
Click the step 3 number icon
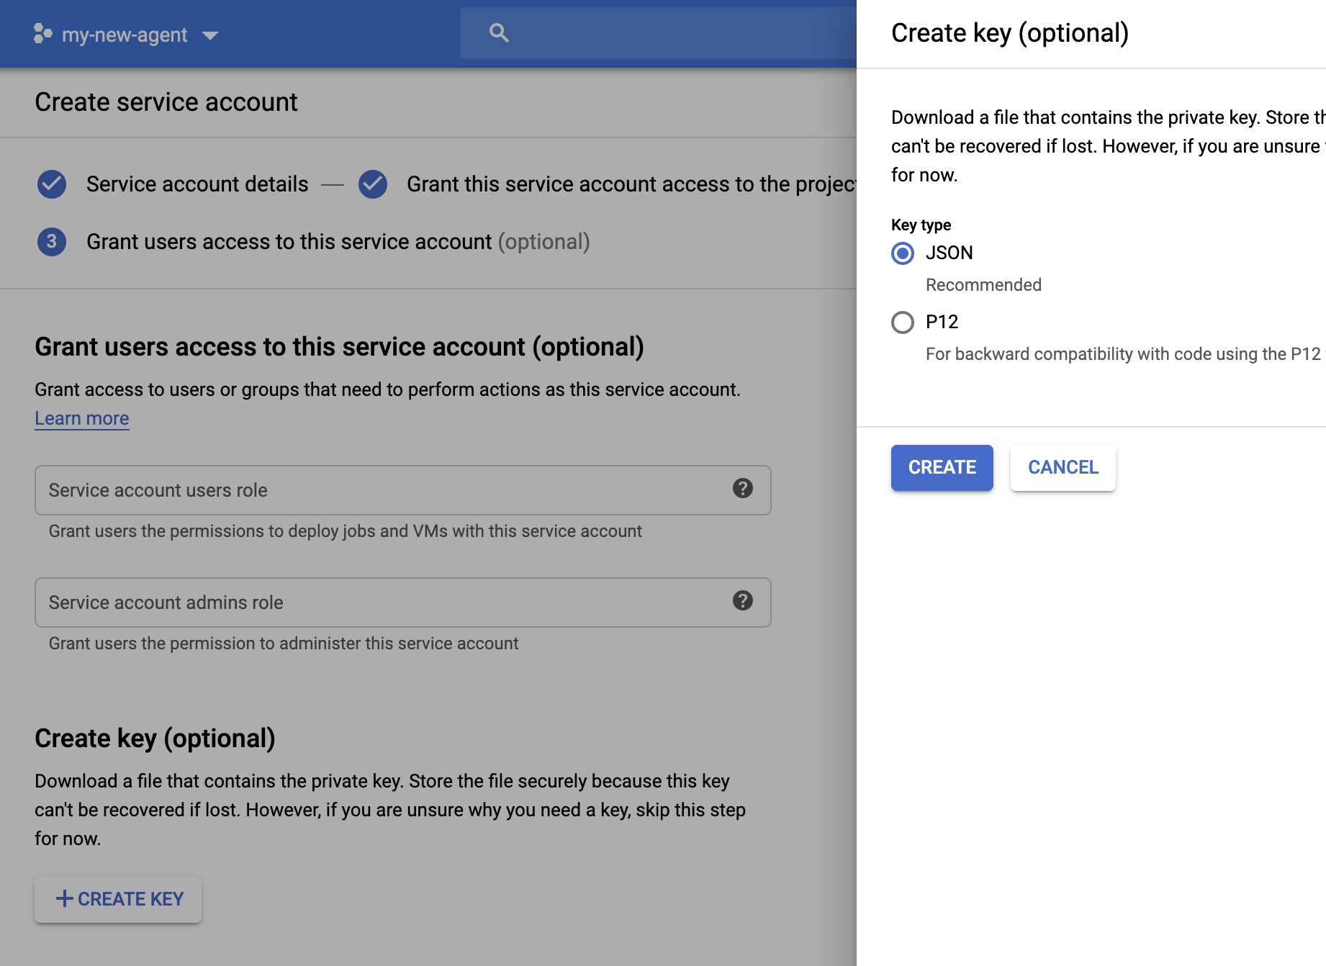(x=52, y=242)
